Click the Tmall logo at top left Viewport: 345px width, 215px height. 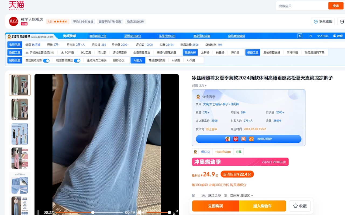click(x=17, y=5)
